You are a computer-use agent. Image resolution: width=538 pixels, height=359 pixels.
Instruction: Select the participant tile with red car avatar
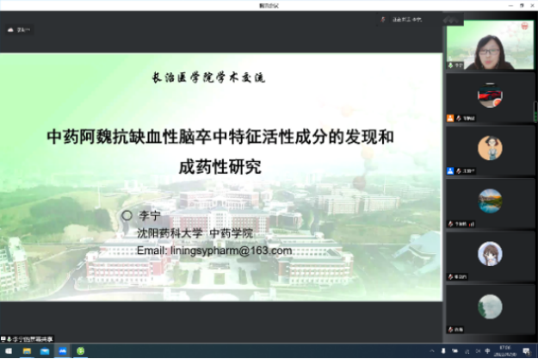tap(490, 96)
